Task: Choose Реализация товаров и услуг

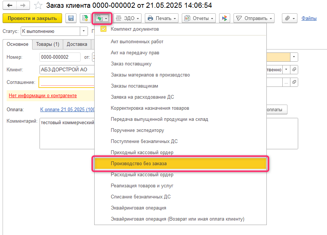Action: tap(142, 185)
